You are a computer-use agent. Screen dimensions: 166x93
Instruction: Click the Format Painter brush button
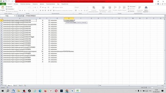tap(12, 11)
